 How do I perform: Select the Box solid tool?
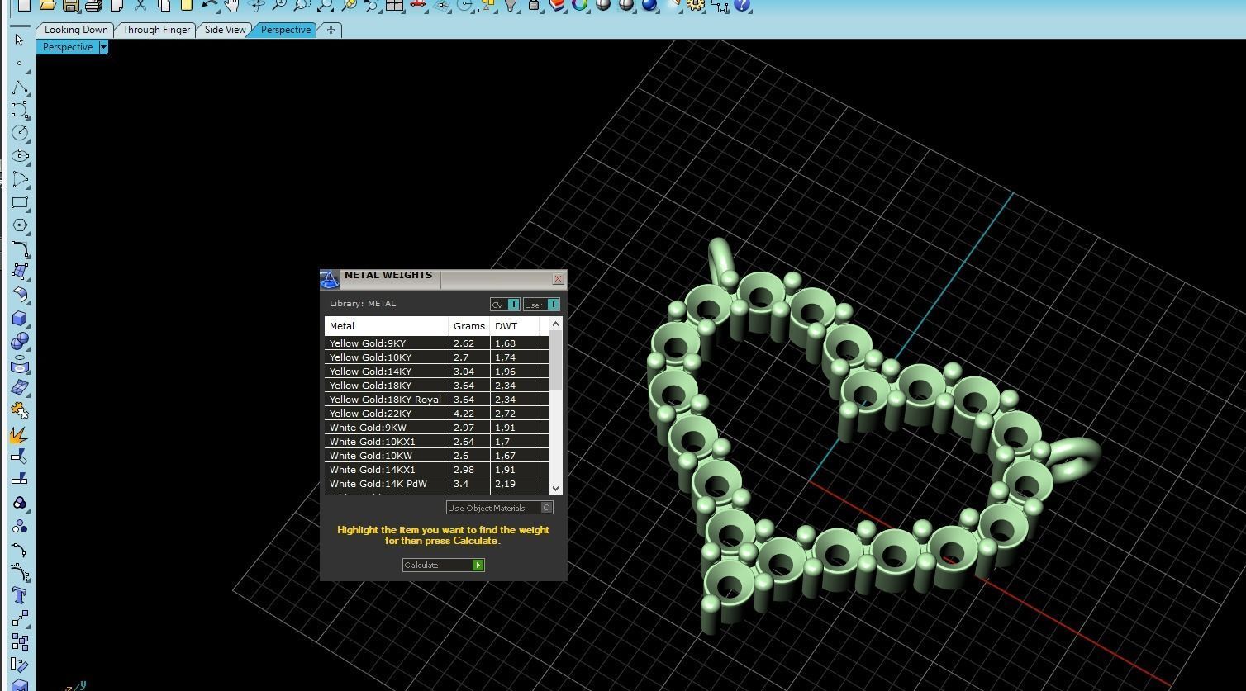click(20, 318)
